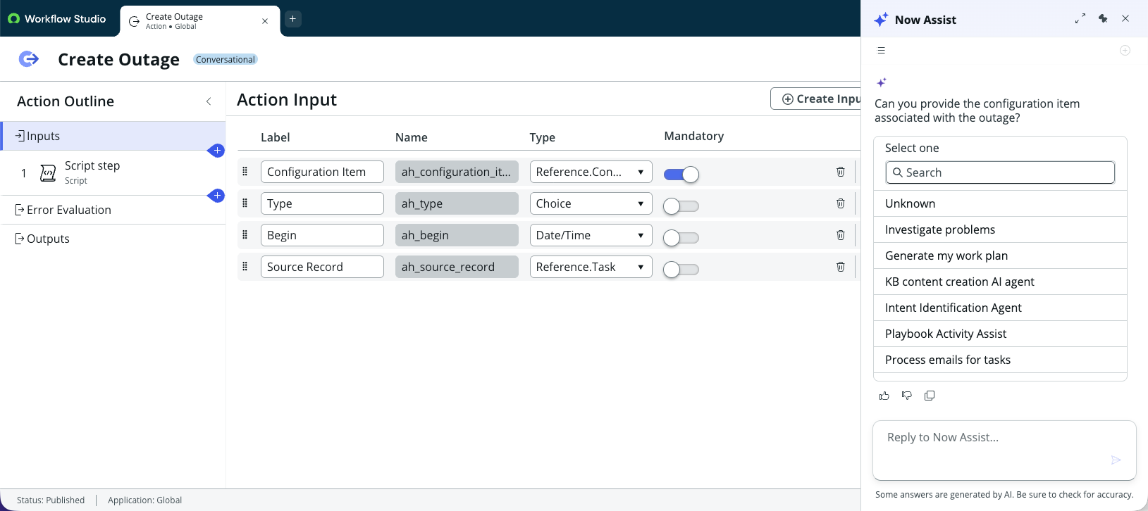Select Unknown from the list
This screenshot has height=511, width=1148.
point(1000,203)
